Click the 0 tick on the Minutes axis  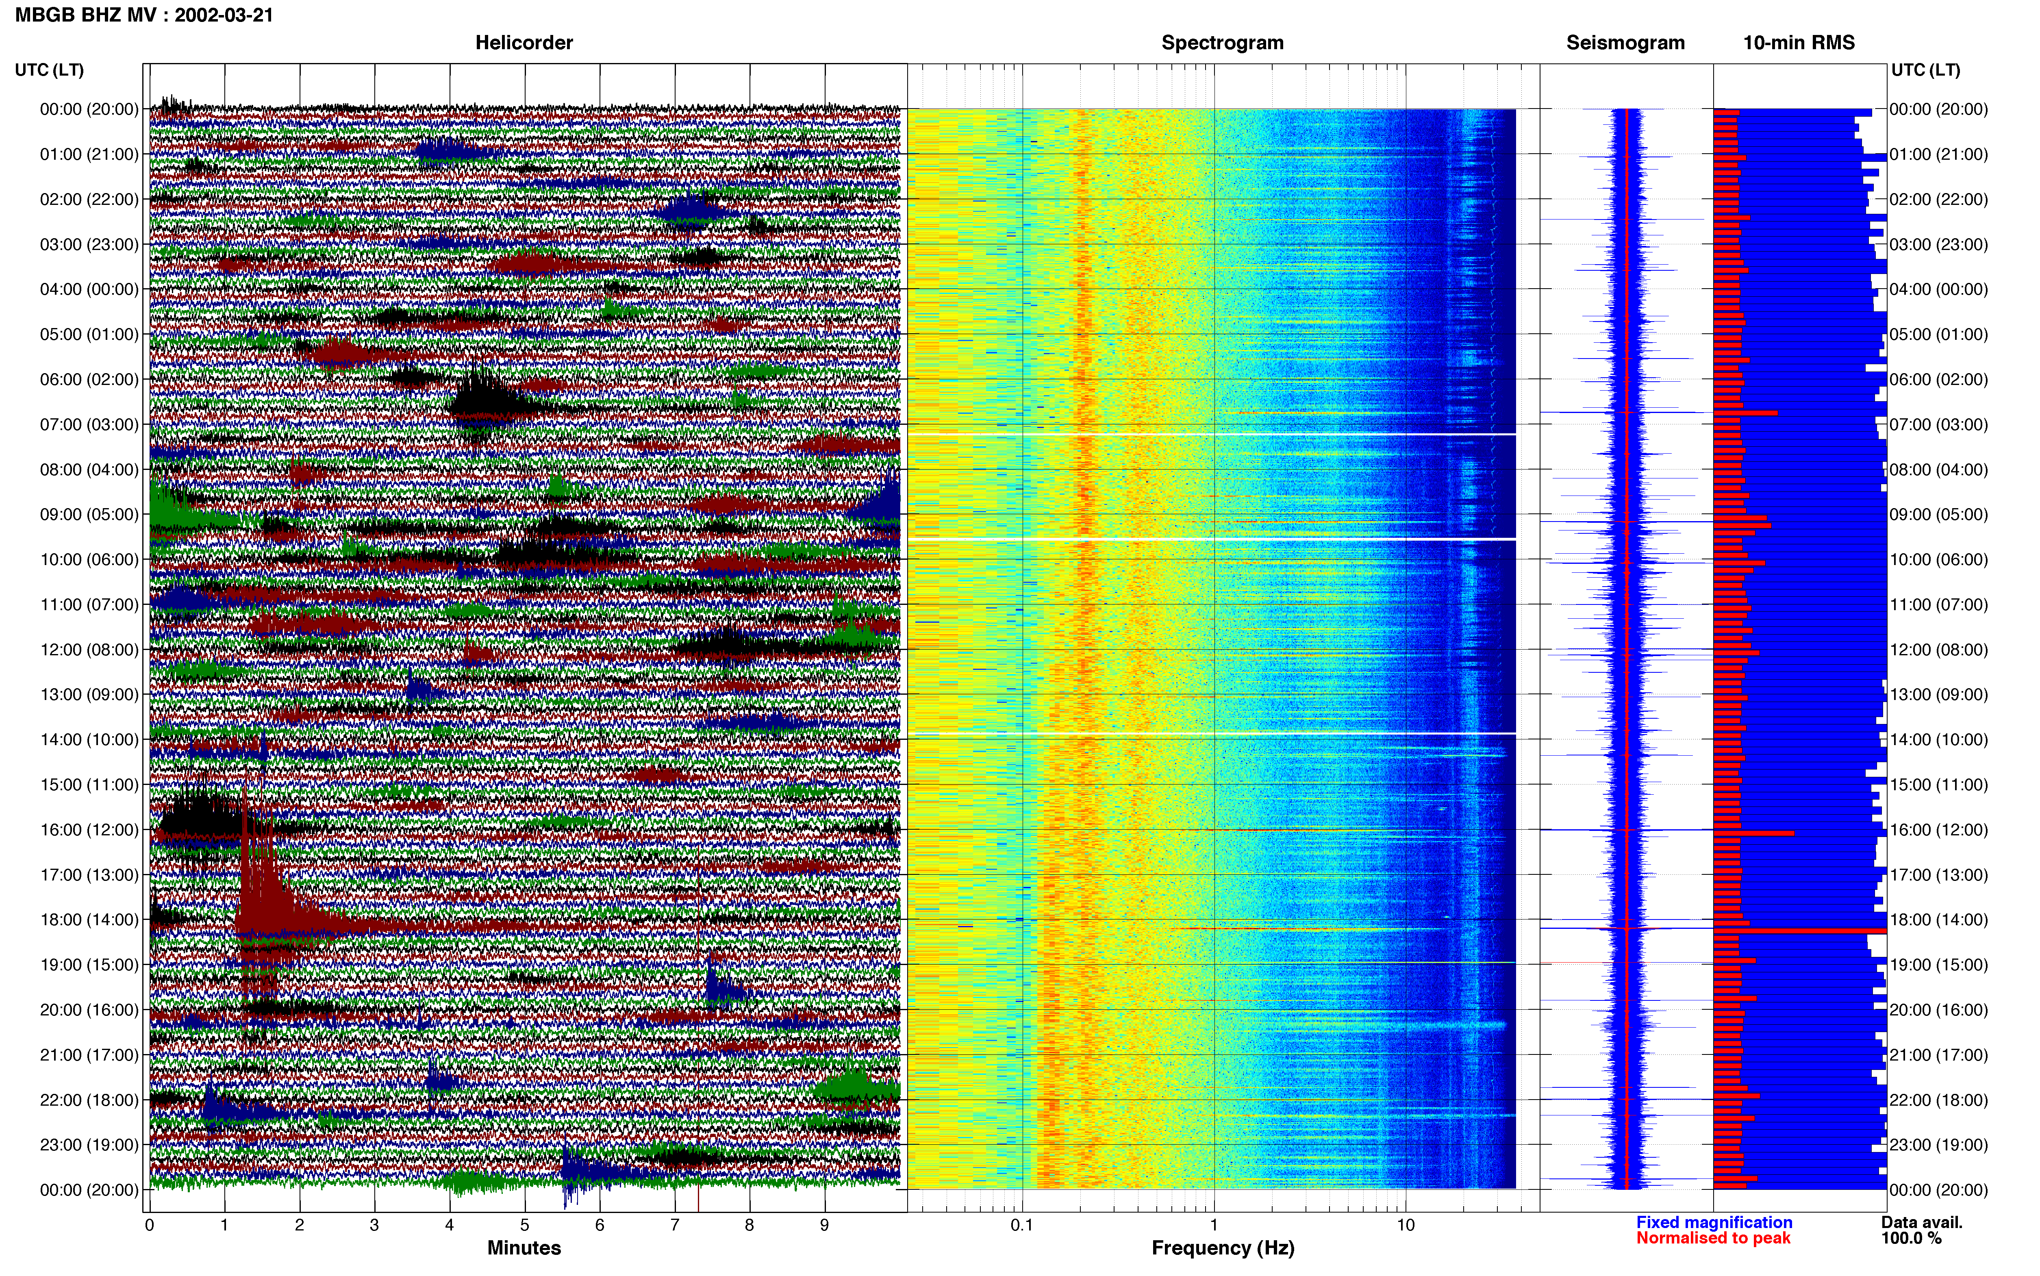coord(149,1224)
